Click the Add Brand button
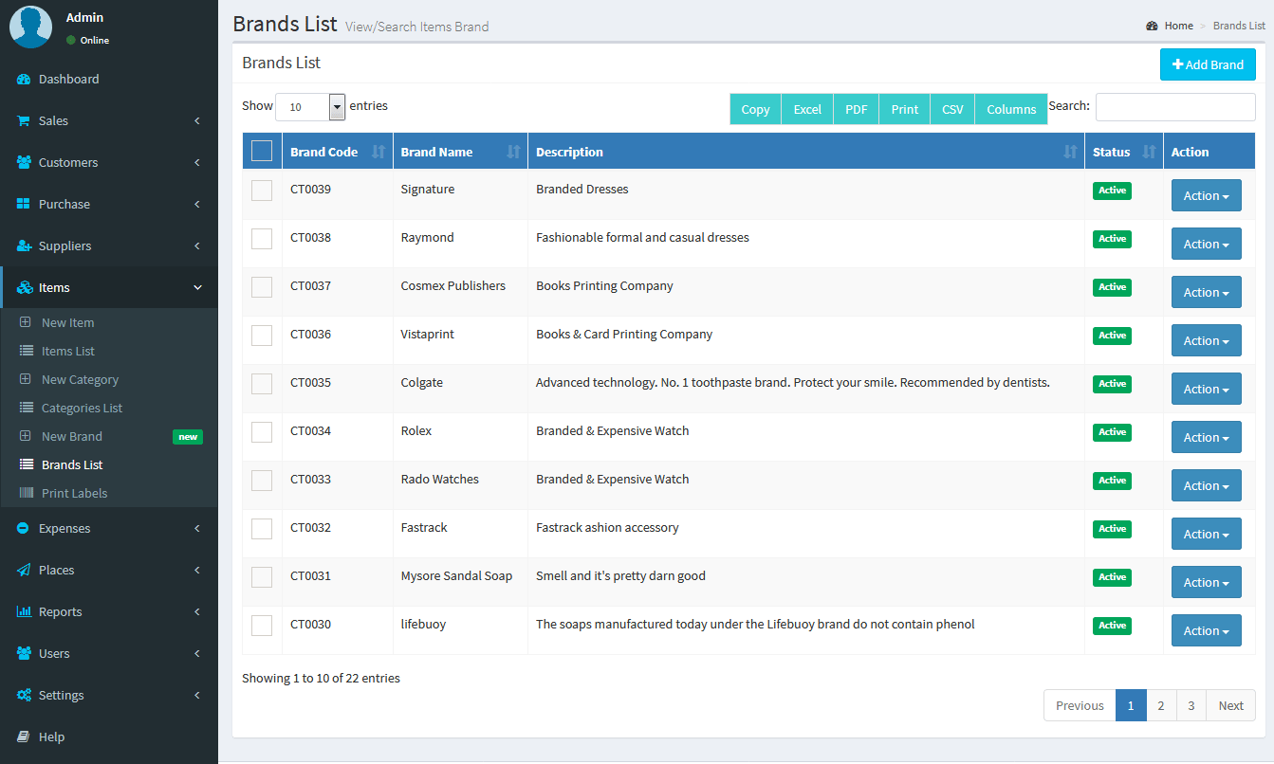This screenshot has height=764, width=1274. 1208,64
